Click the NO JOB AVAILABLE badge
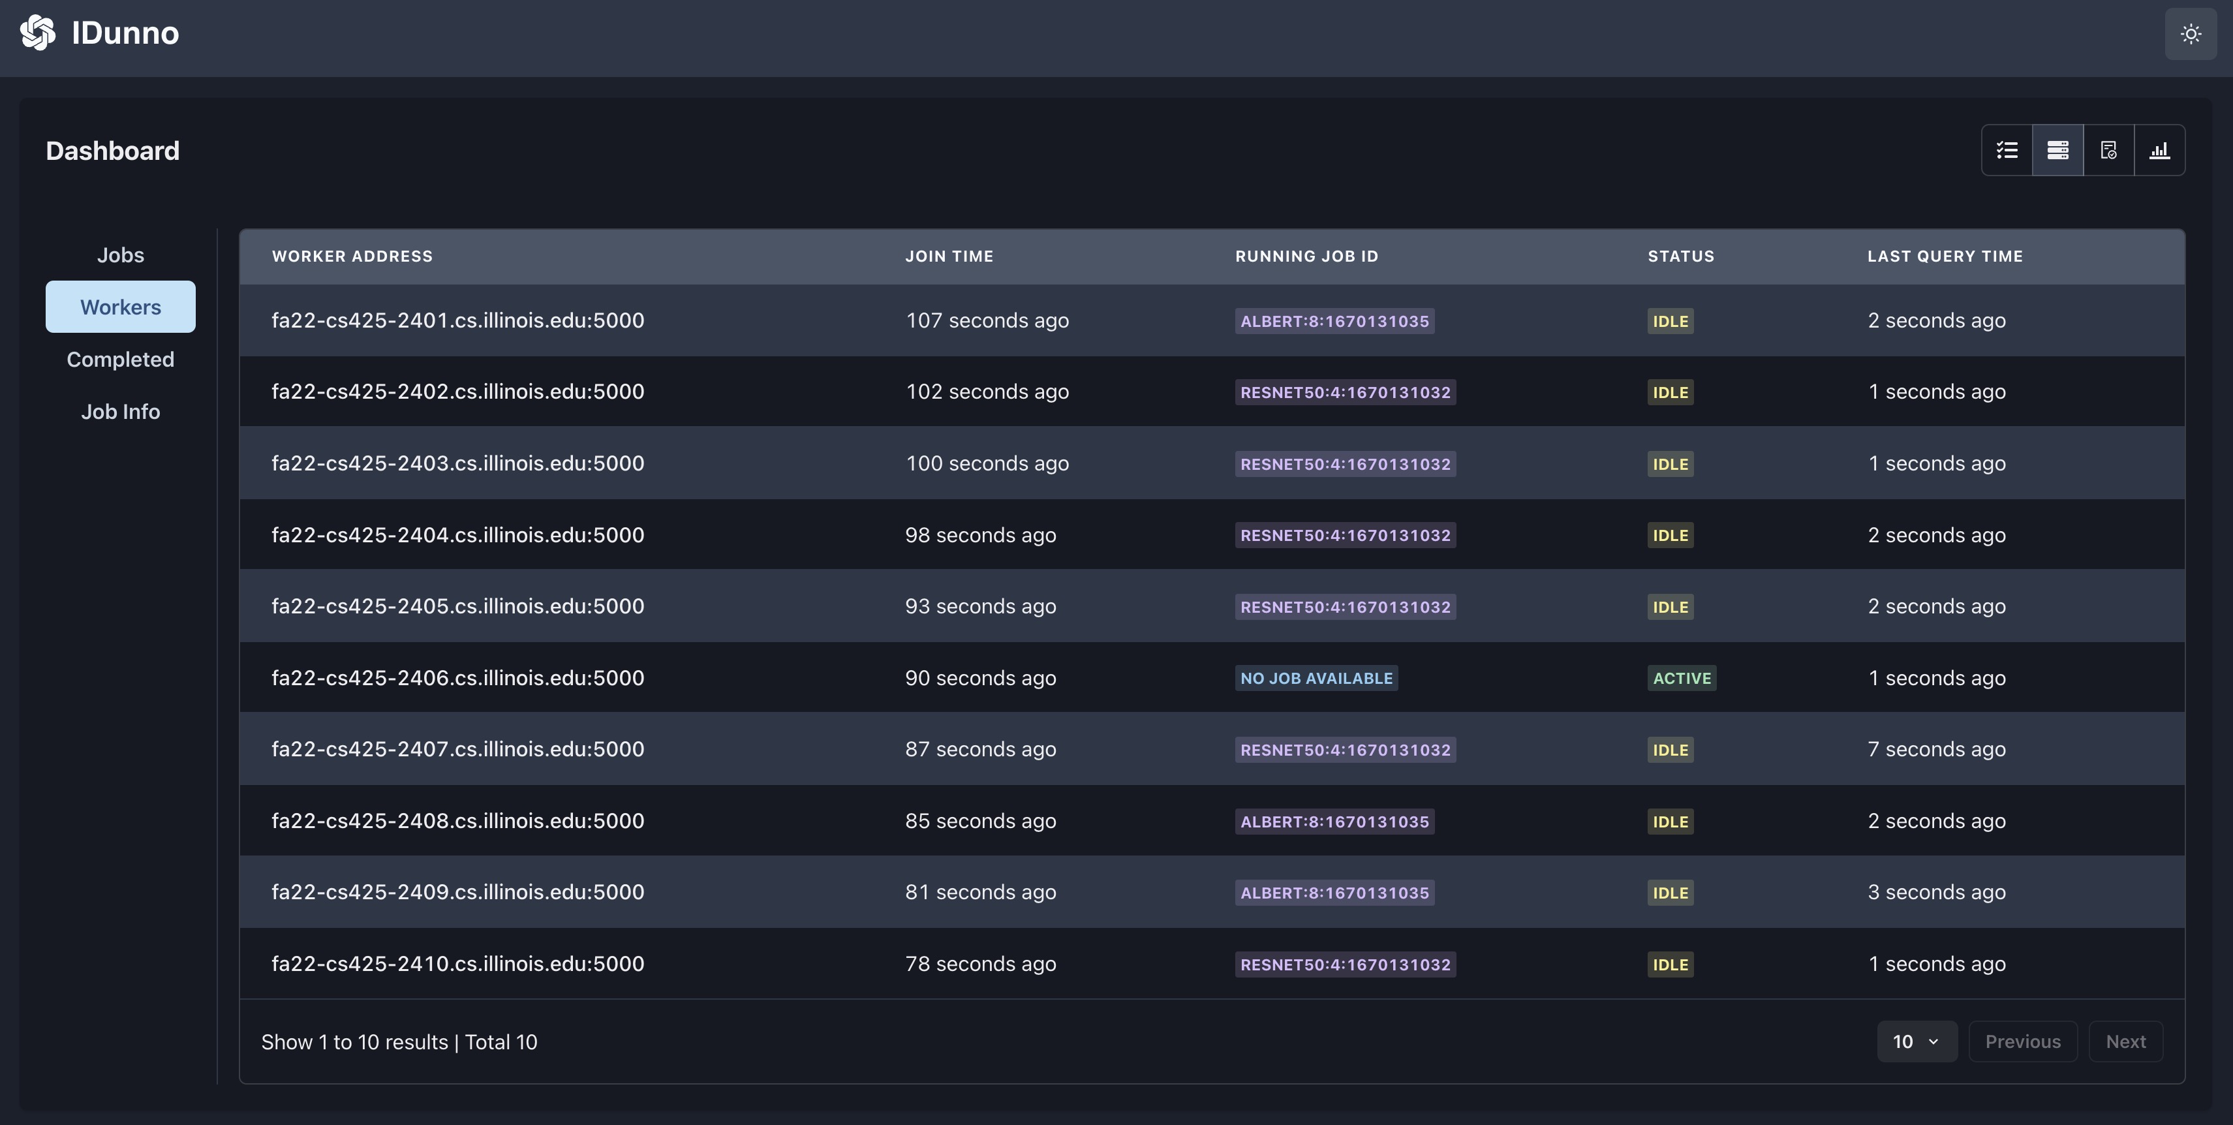Screen dimensions: 2233x1125 click(1316, 679)
